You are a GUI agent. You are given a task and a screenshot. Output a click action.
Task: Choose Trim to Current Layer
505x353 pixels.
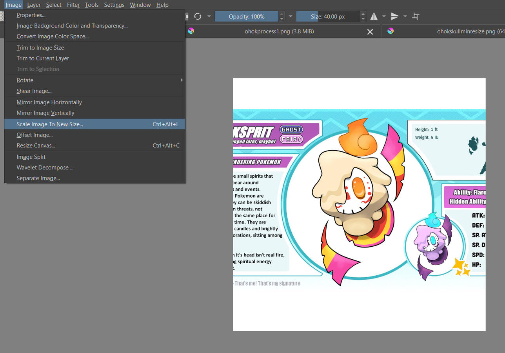point(94,58)
